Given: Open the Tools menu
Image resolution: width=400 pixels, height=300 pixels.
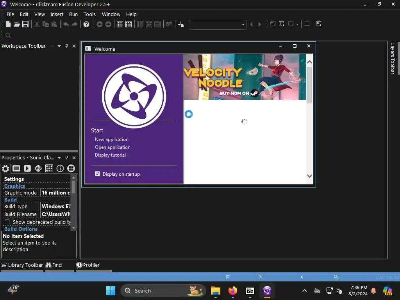Looking at the screenshot, I should pyautogui.click(x=89, y=14).
